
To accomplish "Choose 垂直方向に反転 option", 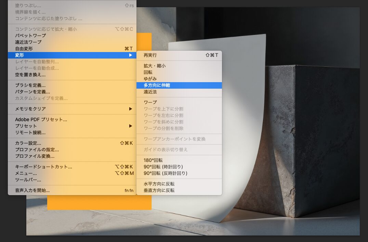I will point(179,191).
